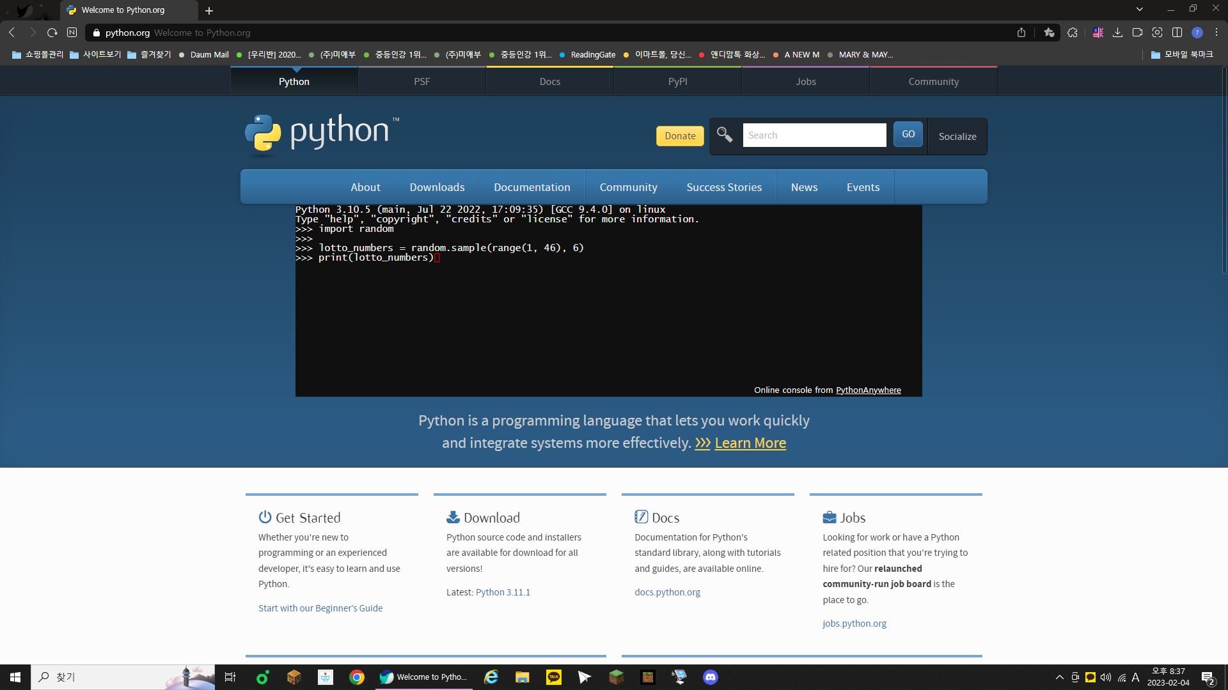Open KakaoTalk from the taskbar
This screenshot has width=1228, height=690.
tap(554, 677)
